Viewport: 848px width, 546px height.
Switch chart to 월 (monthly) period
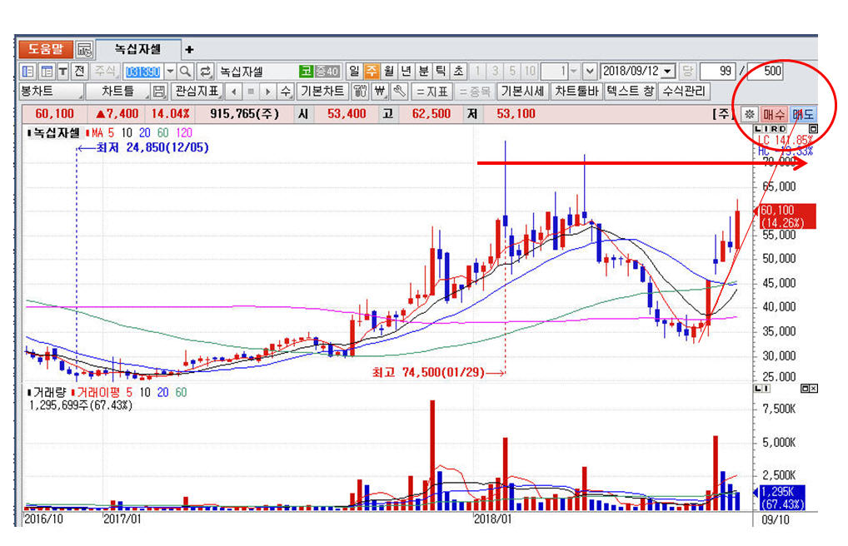click(x=389, y=72)
